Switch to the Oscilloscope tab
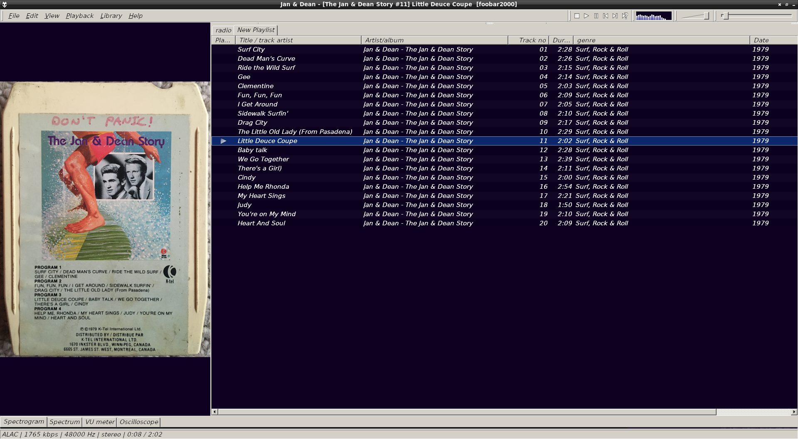 [x=139, y=422]
